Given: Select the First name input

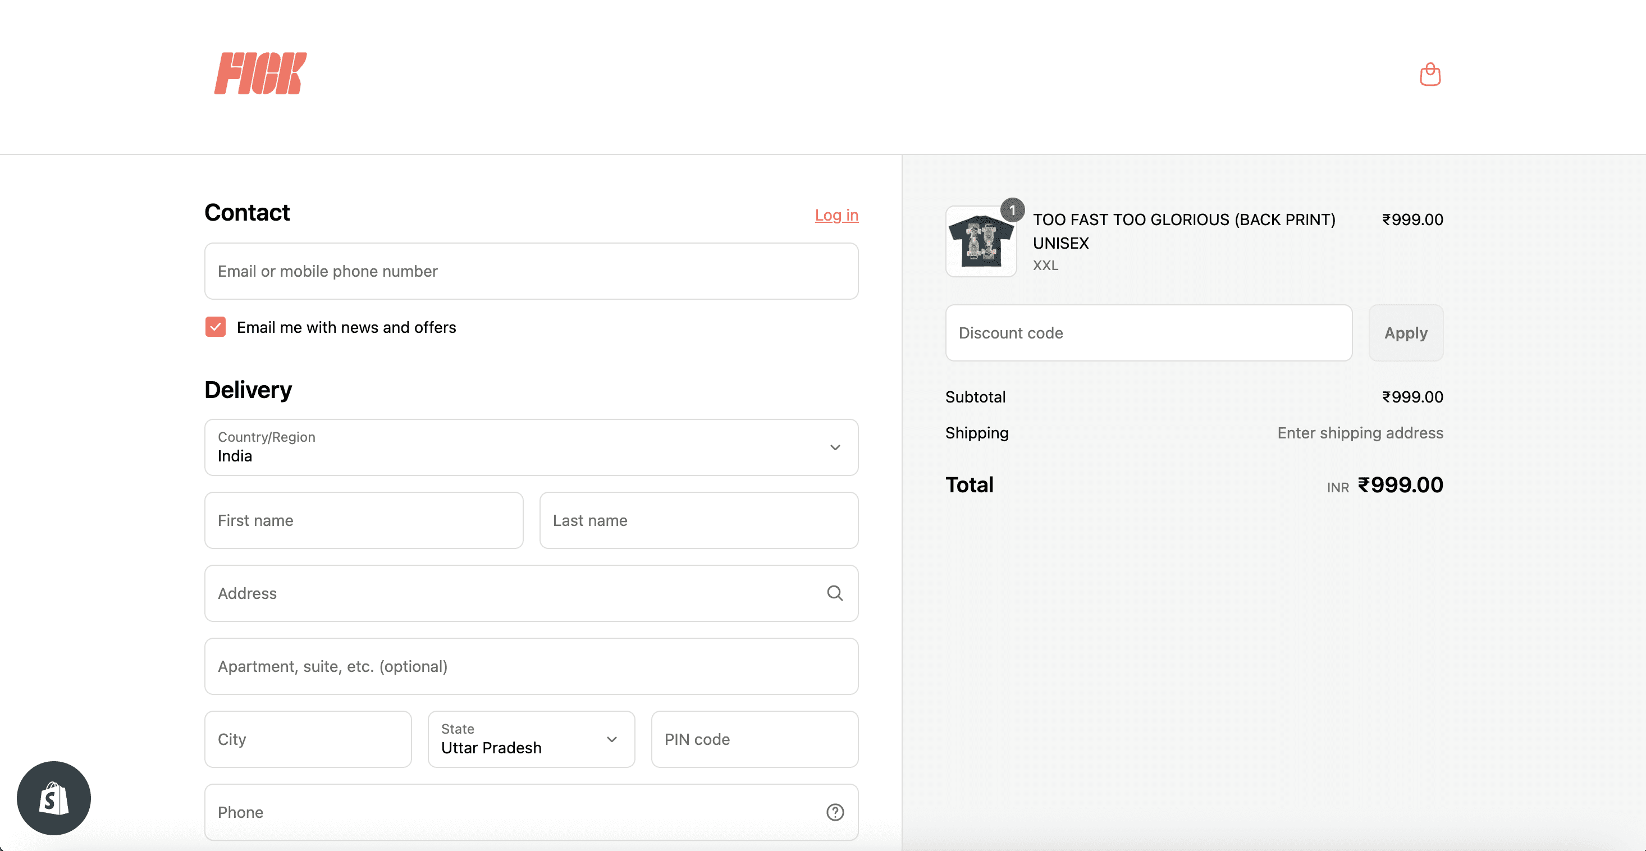Looking at the screenshot, I should point(364,520).
